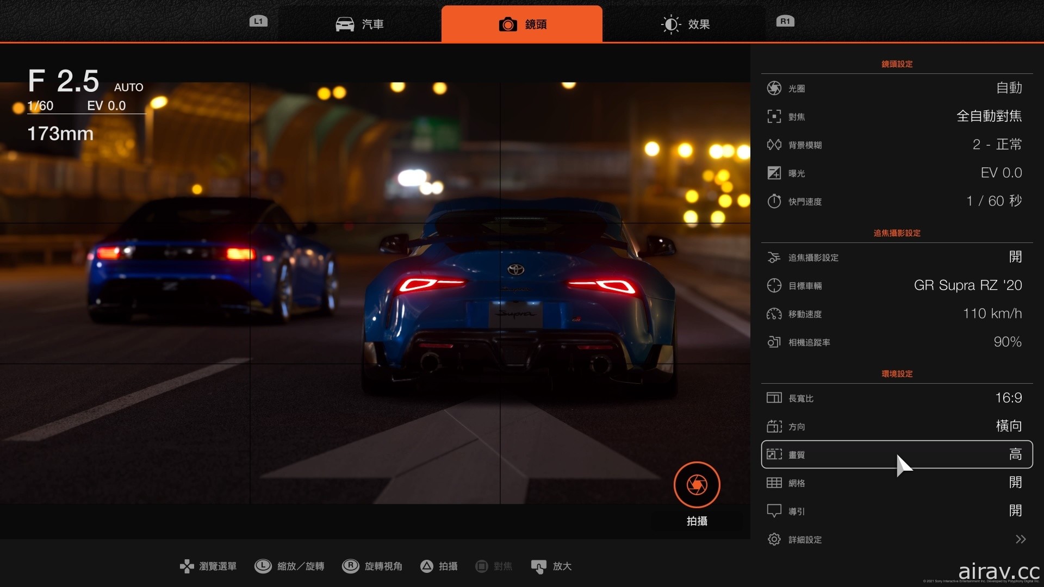This screenshot has height=587, width=1044.
Task: Toggle the 導引 guide setting 開
Action: click(1015, 511)
